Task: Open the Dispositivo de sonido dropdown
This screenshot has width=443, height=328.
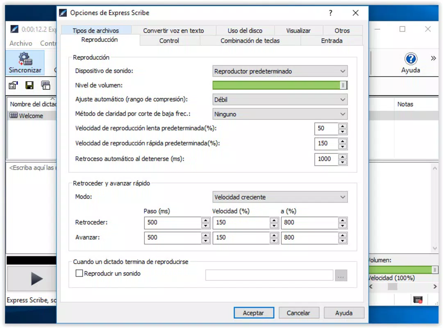Action: 280,71
